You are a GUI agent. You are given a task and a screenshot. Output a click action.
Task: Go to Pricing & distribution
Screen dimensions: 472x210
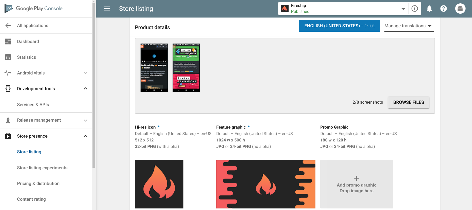(38, 183)
